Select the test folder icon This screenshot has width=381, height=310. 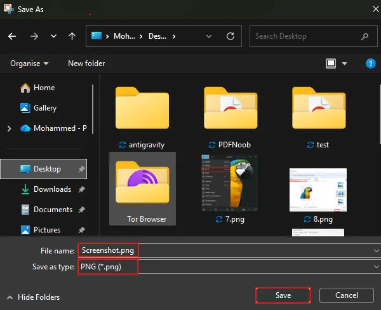[319, 108]
